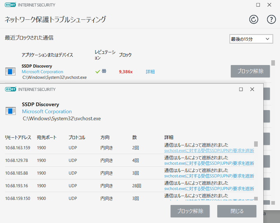Click main window list scrollbar thumb
This screenshot has height=223, width=280.
273,63
